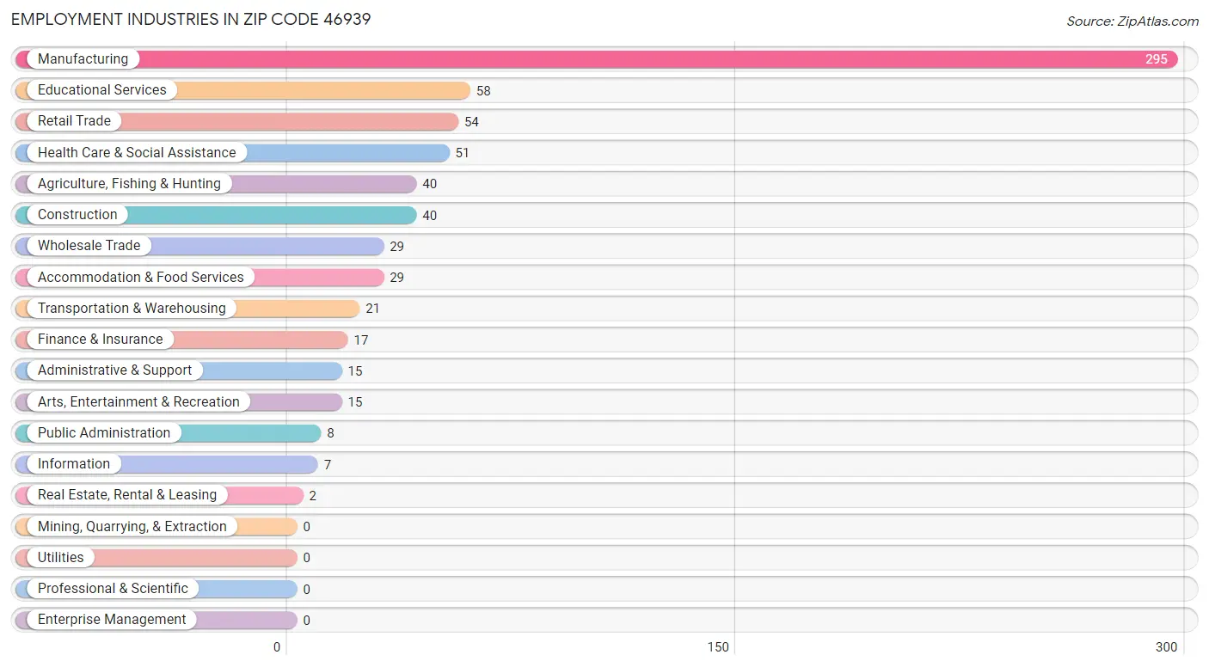This screenshot has width=1209, height=667.
Task: Click the Retail Trade label
Action: click(74, 121)
